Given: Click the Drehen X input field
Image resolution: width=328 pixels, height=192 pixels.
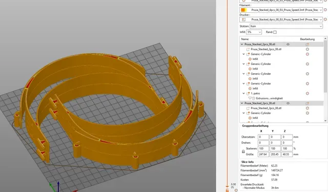Looking at the screenshot, I should (x=263, y=143).
